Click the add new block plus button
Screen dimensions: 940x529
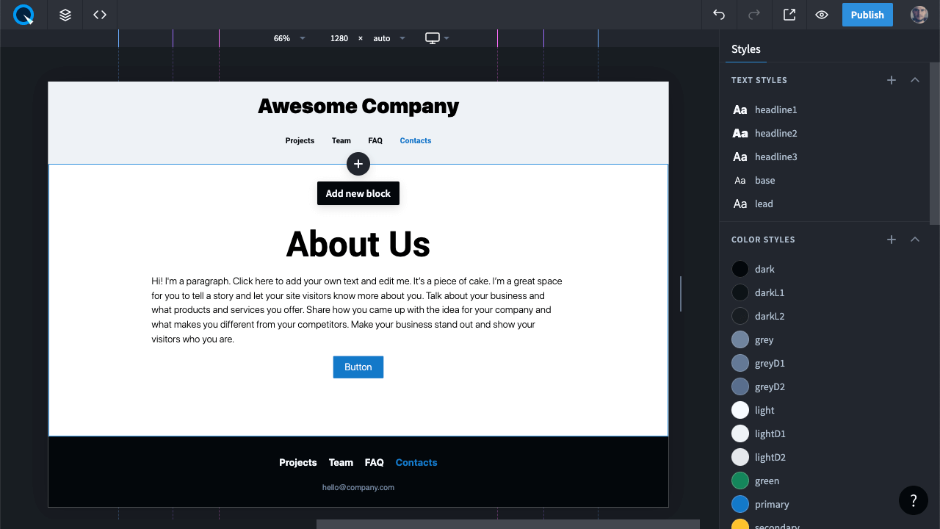358,164
